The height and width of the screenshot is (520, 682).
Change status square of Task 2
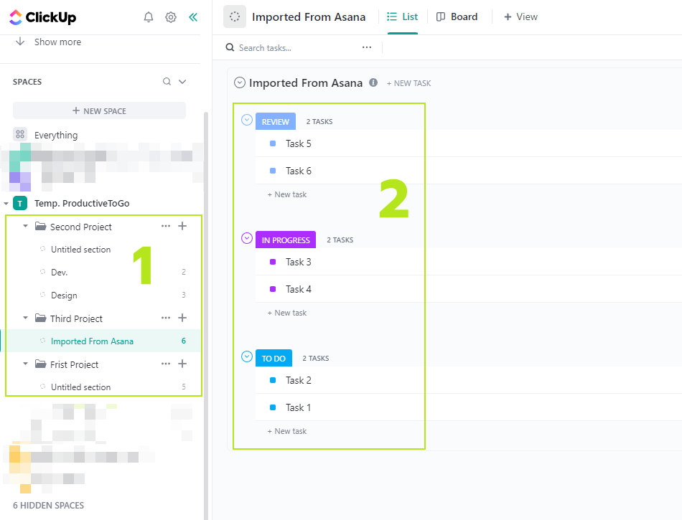pyautogui.click(x=273, y=380)
